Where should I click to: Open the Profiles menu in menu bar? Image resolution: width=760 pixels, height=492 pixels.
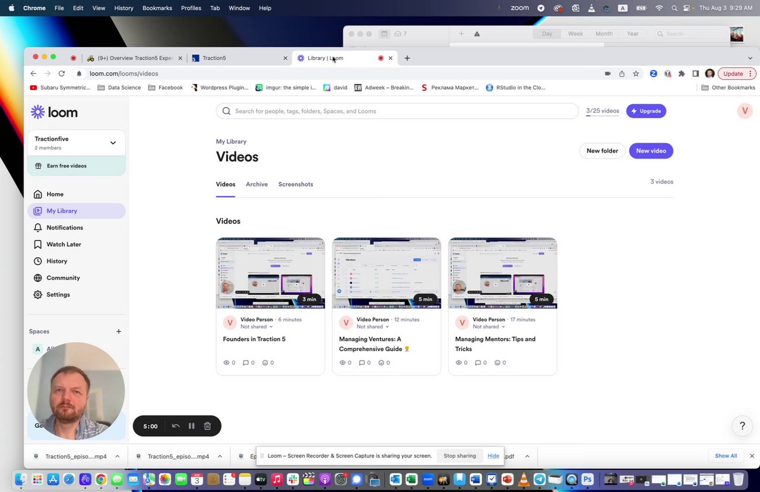[x=191, y=8]
